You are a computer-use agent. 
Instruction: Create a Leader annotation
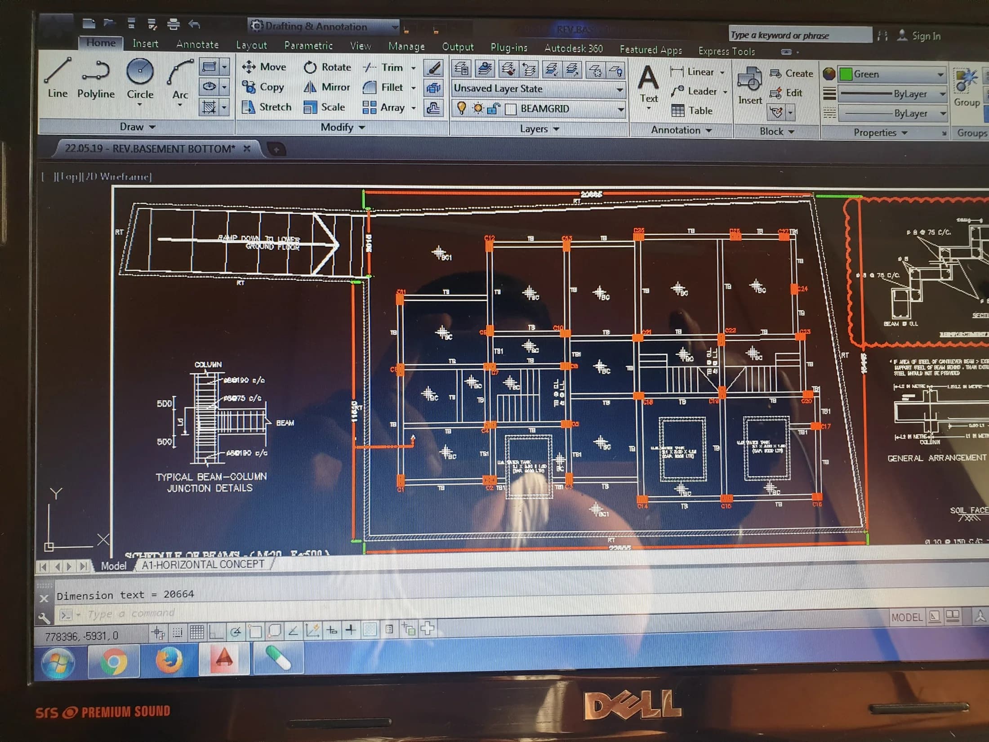click(x=693, y=91)
